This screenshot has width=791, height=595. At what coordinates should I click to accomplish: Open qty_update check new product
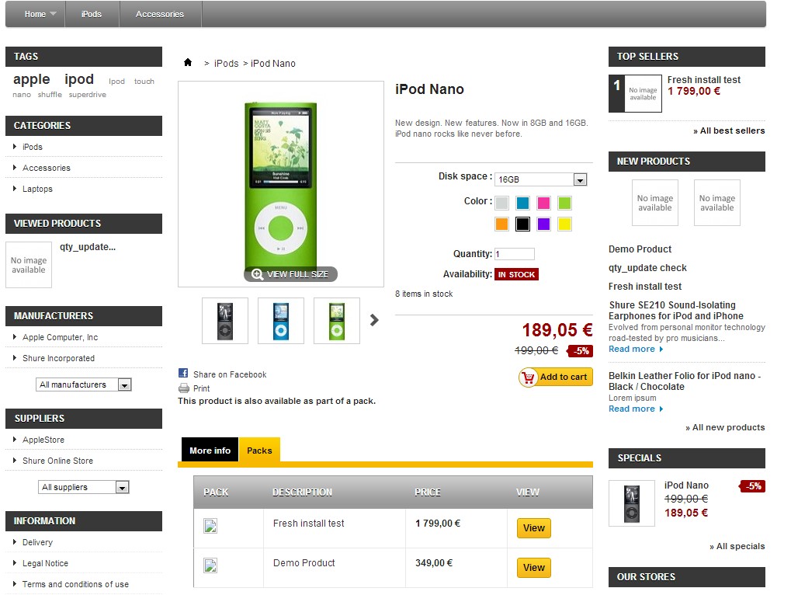(647, 268)
